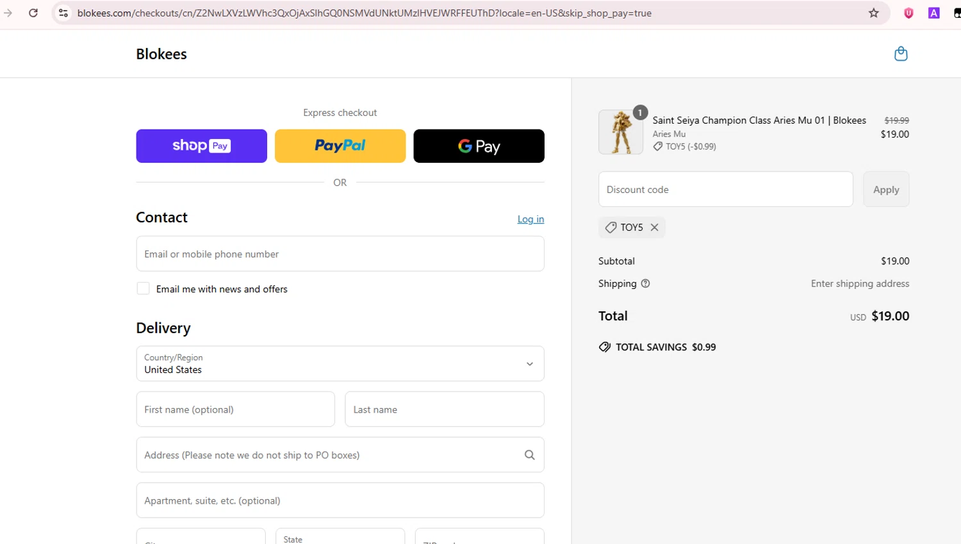The image size is (961, 544).
Task: Bookmark this page with the star
Action: (x=873, y=13)
